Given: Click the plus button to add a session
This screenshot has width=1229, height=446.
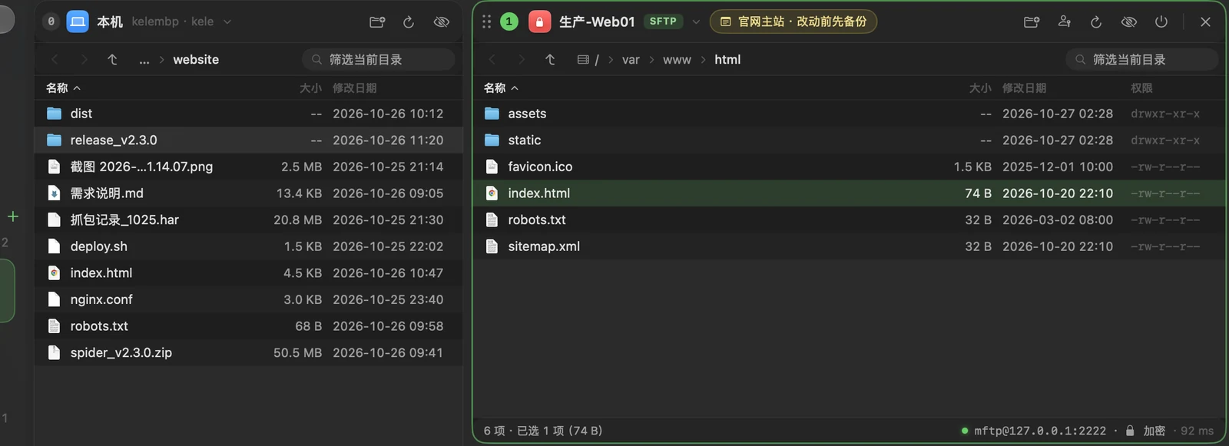Looking at the screenshot, I should coord(13,216).
